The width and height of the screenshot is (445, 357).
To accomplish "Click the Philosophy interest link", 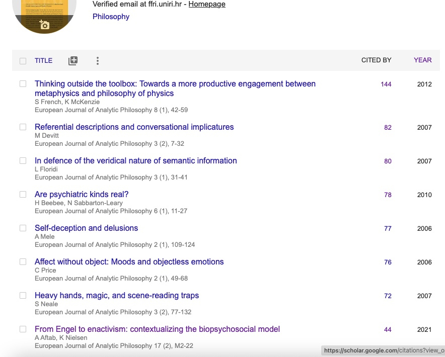I will point(111,17).
